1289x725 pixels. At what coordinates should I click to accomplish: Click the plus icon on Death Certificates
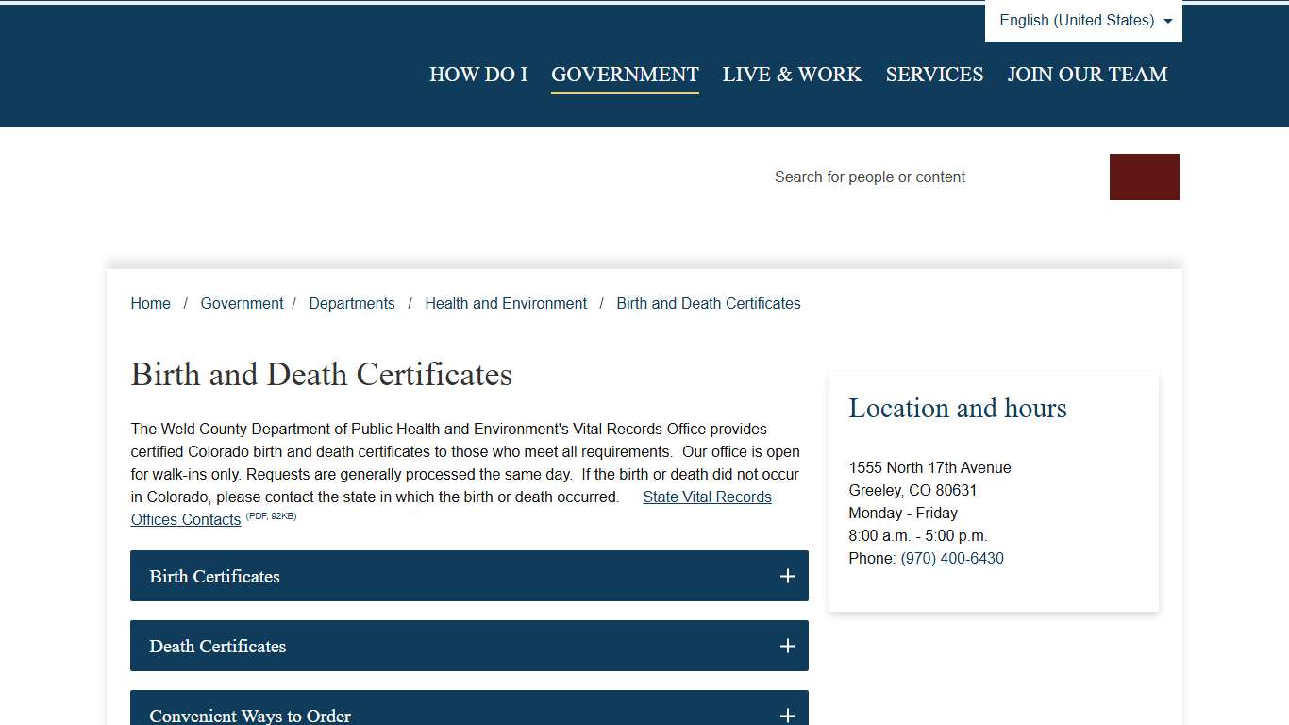click(787, 646)
